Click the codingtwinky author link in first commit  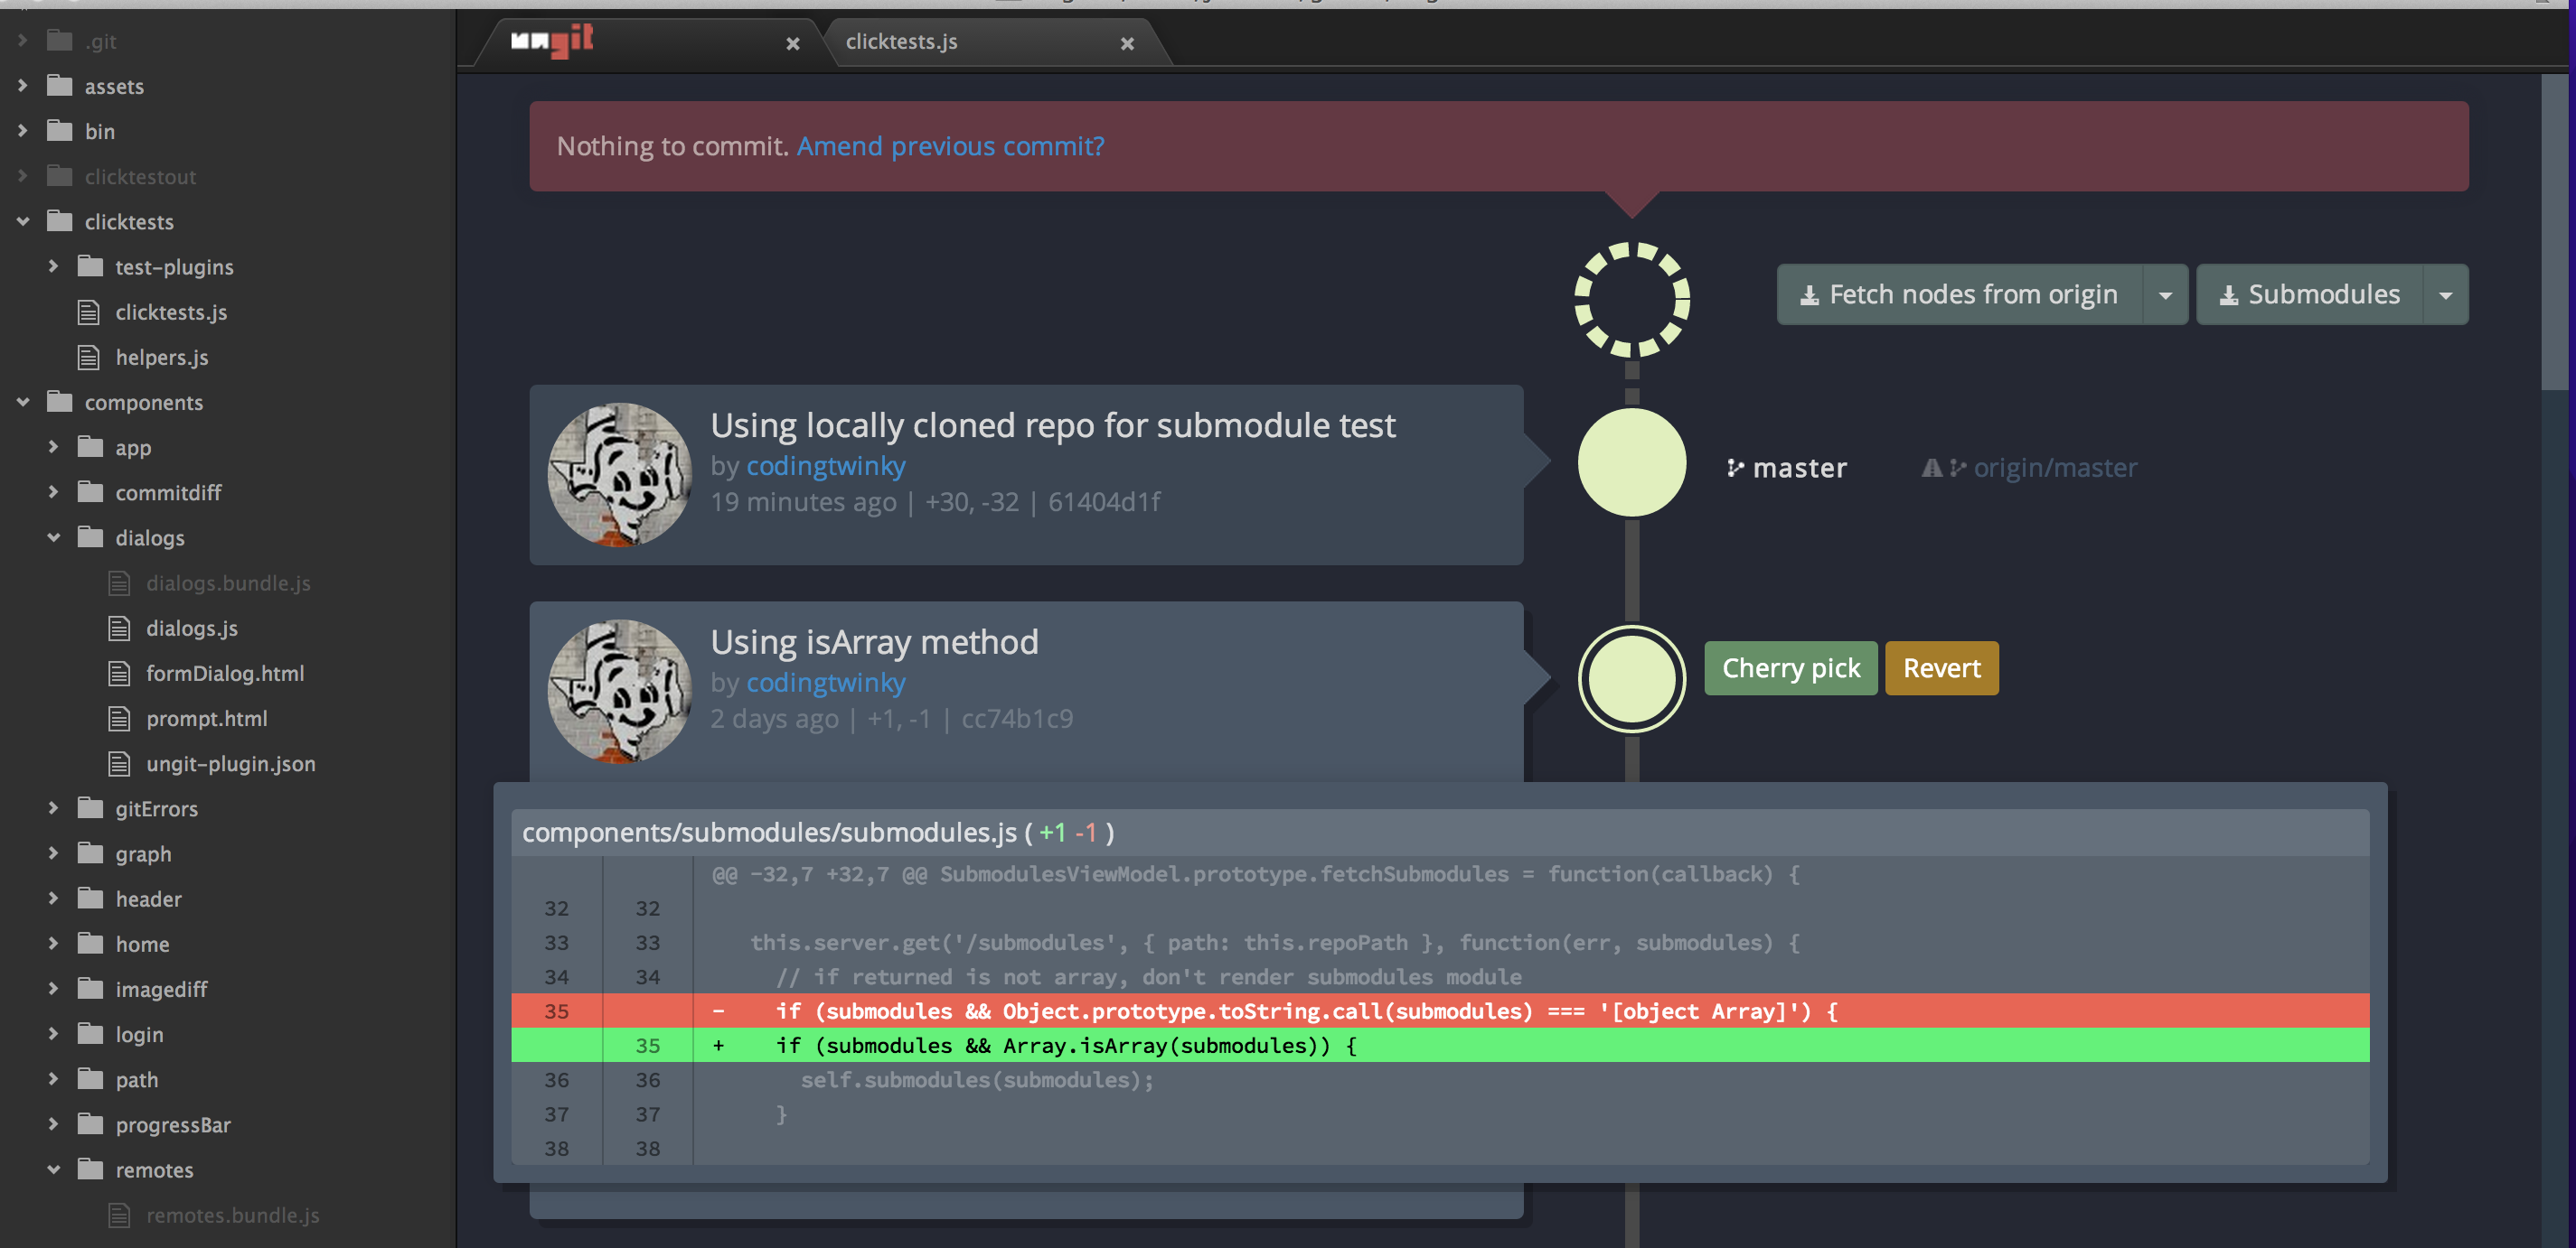point(826,465)
